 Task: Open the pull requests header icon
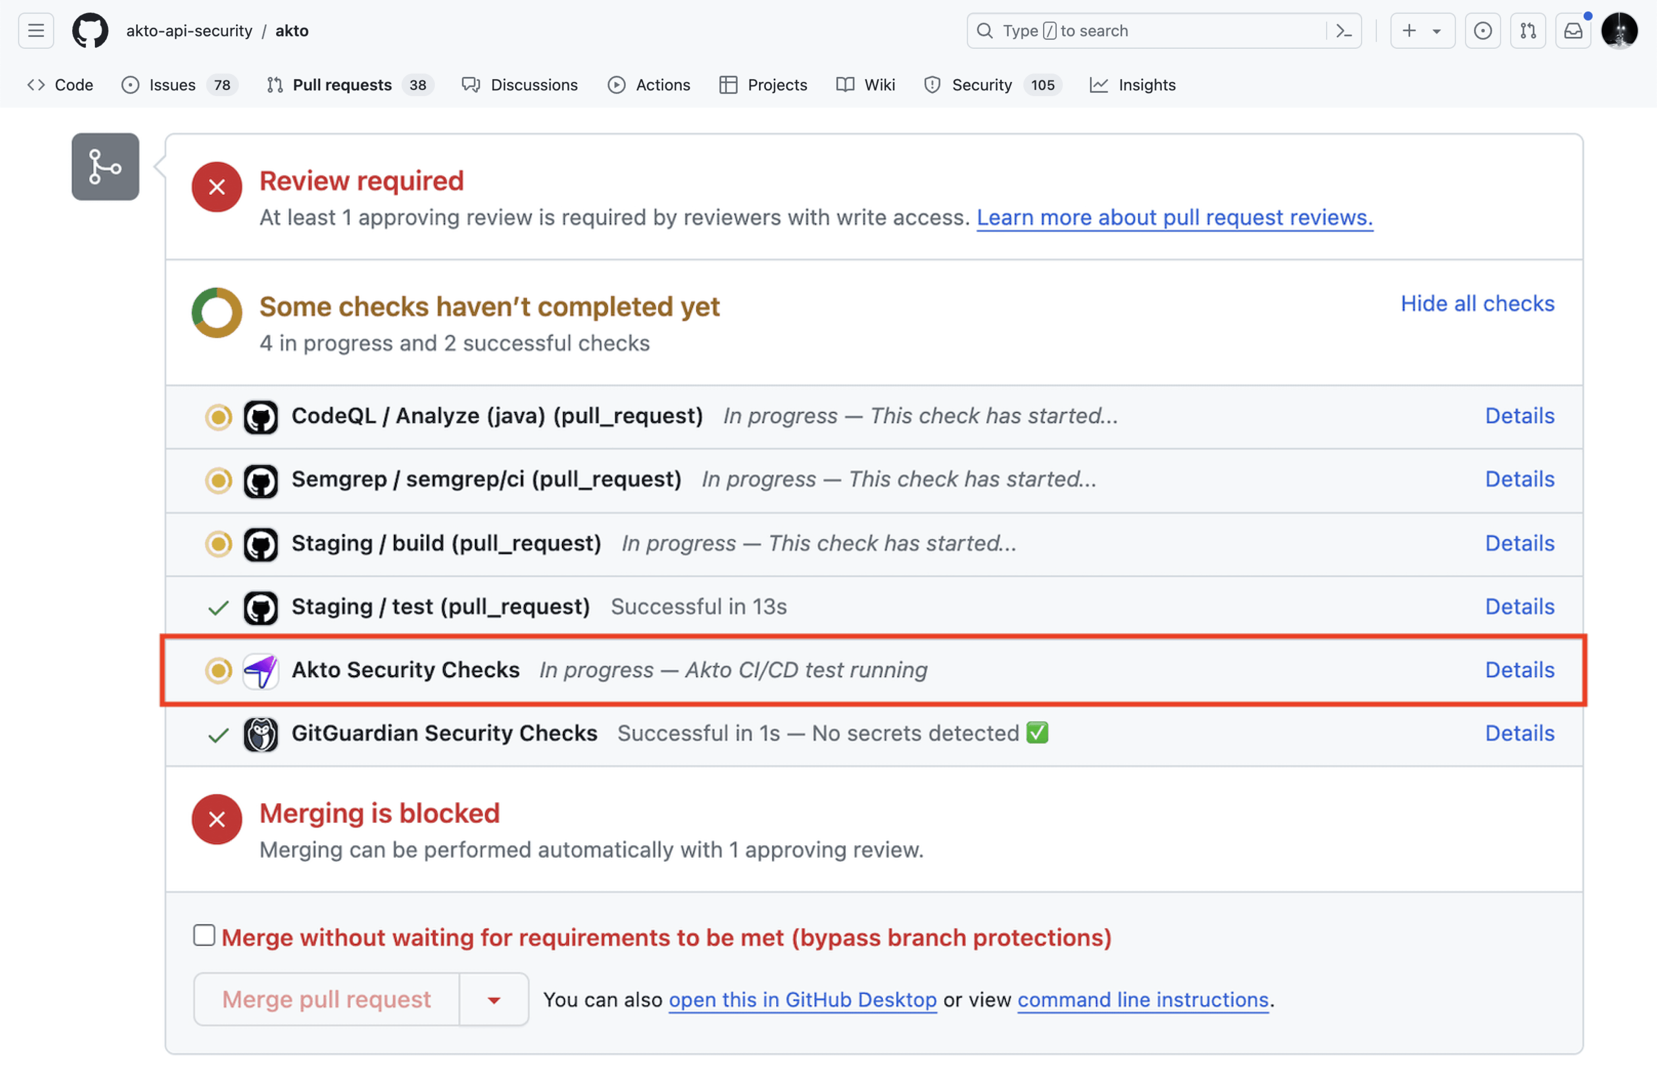pyautogui.click(x=1527, y=31)
